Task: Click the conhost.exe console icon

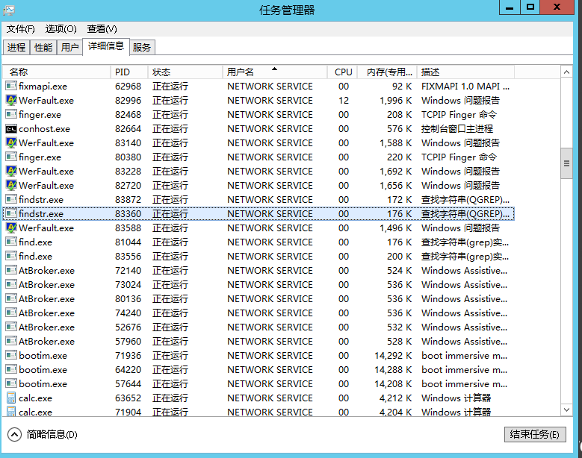Action: click(11, 128)
